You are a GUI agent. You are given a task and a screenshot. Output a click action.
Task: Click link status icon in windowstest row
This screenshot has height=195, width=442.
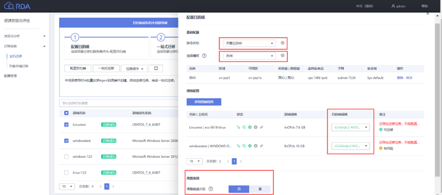coord(261,146)
